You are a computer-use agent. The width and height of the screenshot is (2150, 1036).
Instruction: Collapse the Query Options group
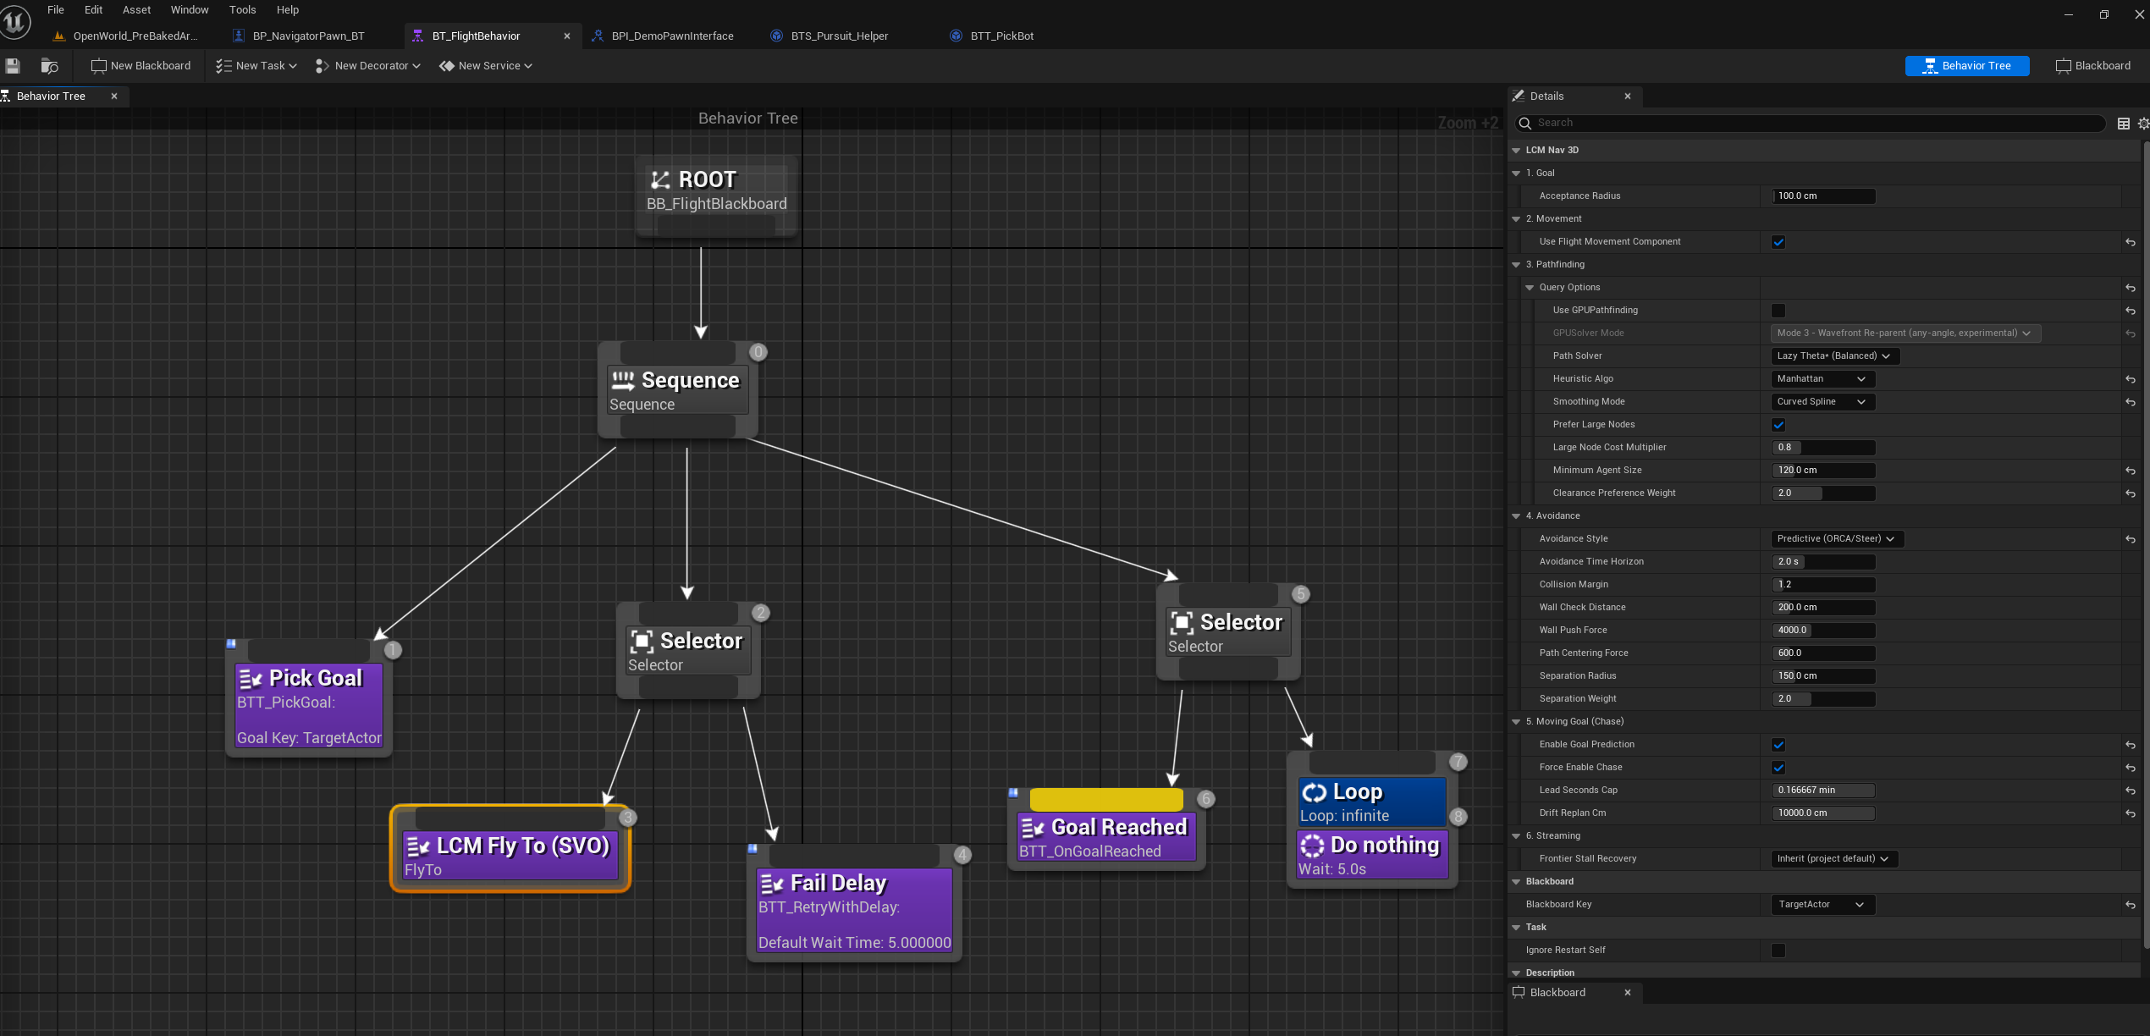(1530, 288)
